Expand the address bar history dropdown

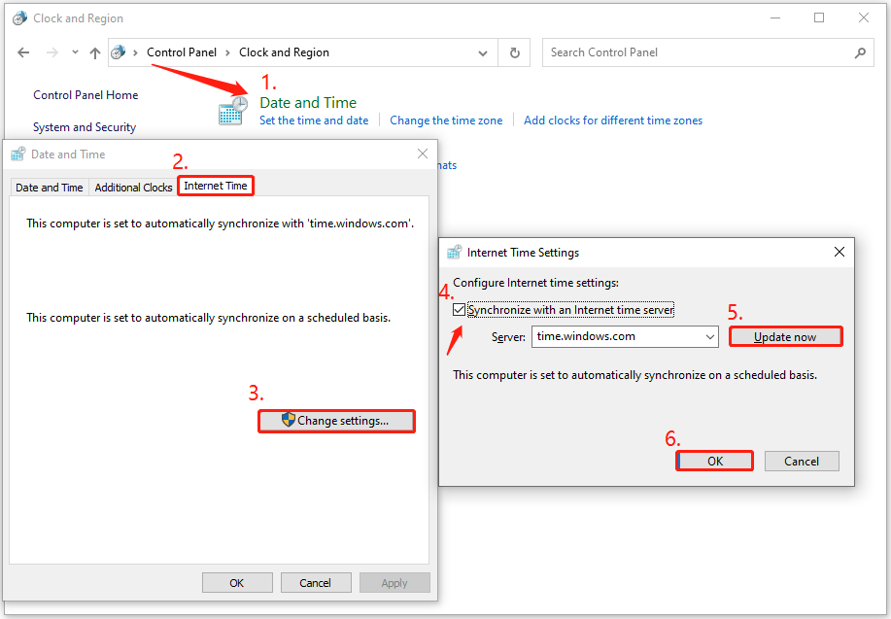coord(483,52)
